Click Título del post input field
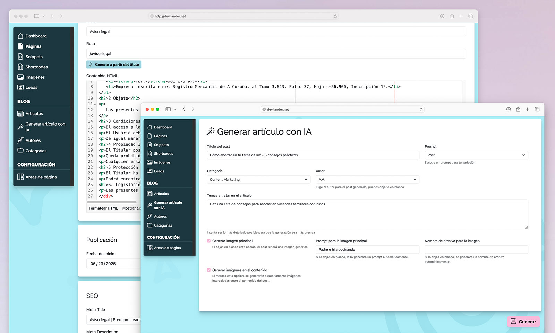 (x=313, y=155)
